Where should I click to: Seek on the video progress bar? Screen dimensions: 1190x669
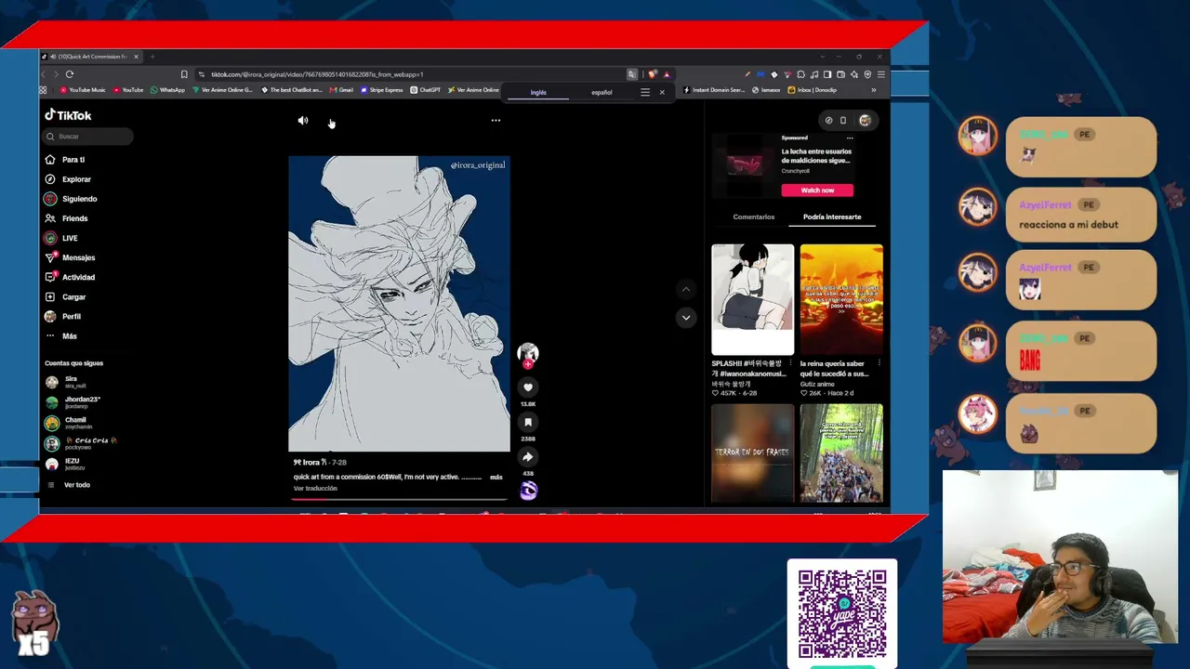pos(400,499)
